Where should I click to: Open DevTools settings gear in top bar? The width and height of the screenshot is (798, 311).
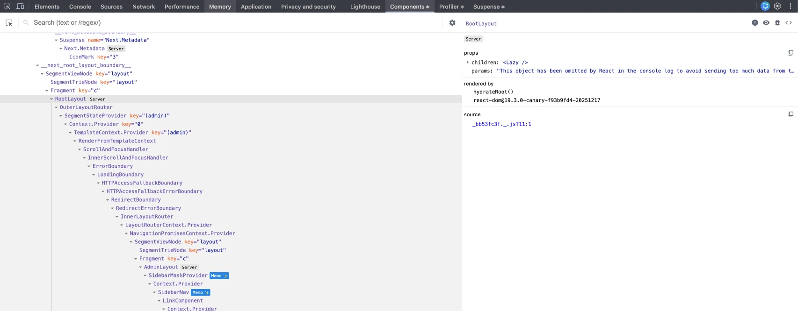coord(777,7)
